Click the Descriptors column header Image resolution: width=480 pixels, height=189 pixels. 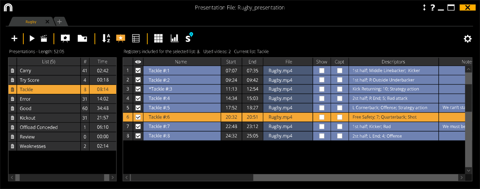click(393, 62)
